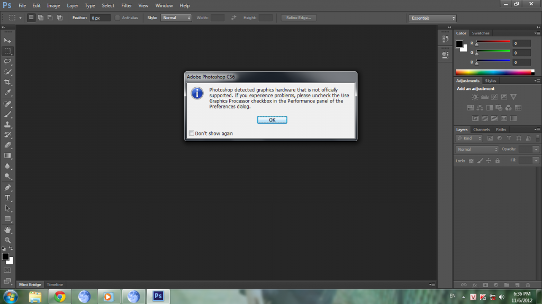Image resolution: width=542 pixels, height=304 pixels.
Task: Open the Opacity dropdown arrow
Action: pyautogui.click(x=536, y=149)
